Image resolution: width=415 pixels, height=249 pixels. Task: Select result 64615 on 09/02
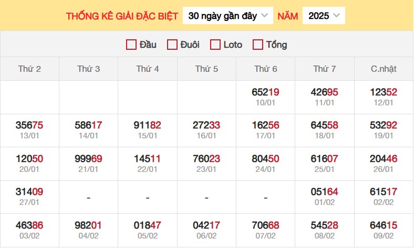[x=383, y=225]
